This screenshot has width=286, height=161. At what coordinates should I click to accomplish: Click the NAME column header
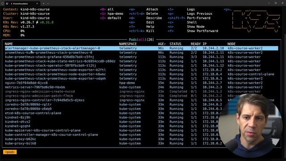(9, 44)
